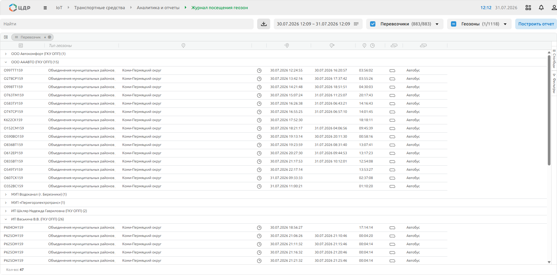The image size is (557, 275).
Task: Open the Геозоны dropdown arrow
Action: click(x=505, y=24)
